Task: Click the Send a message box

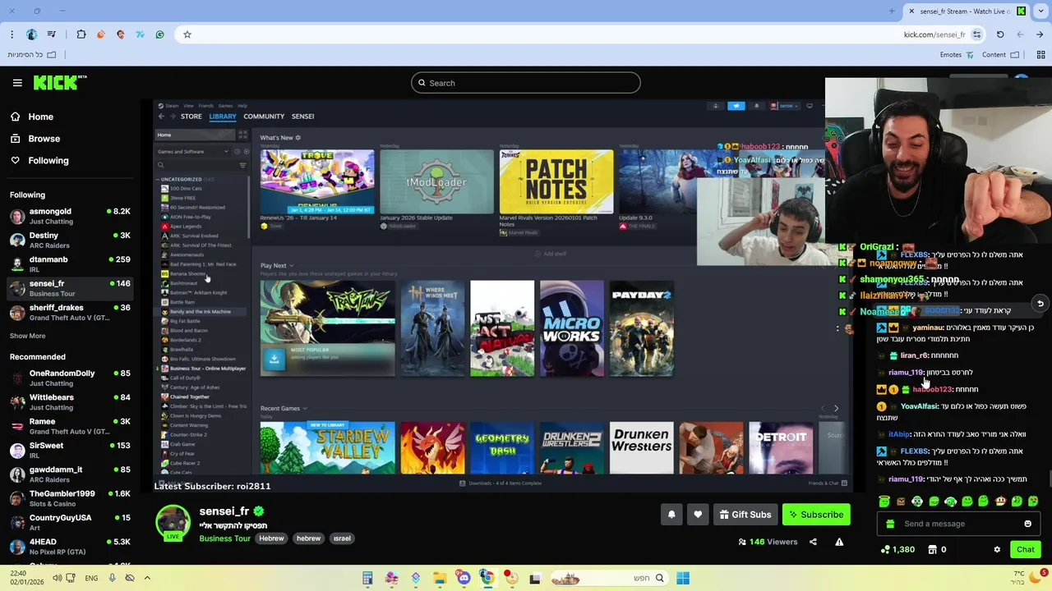Action: click(959, 524)
